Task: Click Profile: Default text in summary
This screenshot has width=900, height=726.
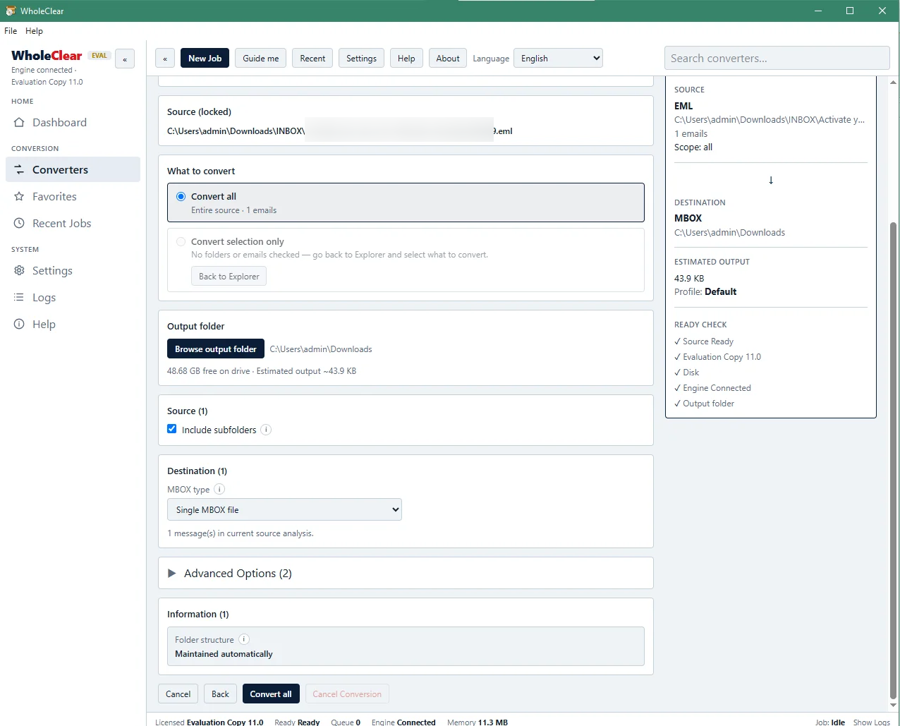Action: coord(705,292)
